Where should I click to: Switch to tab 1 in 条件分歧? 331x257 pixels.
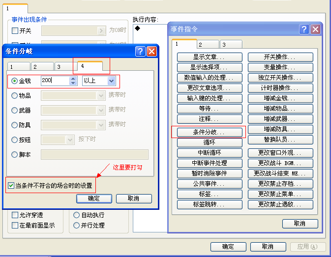[x=19, y=67]
